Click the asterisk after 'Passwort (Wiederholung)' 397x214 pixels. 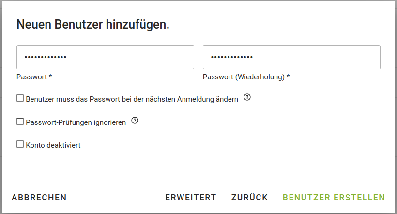point(288,76)
